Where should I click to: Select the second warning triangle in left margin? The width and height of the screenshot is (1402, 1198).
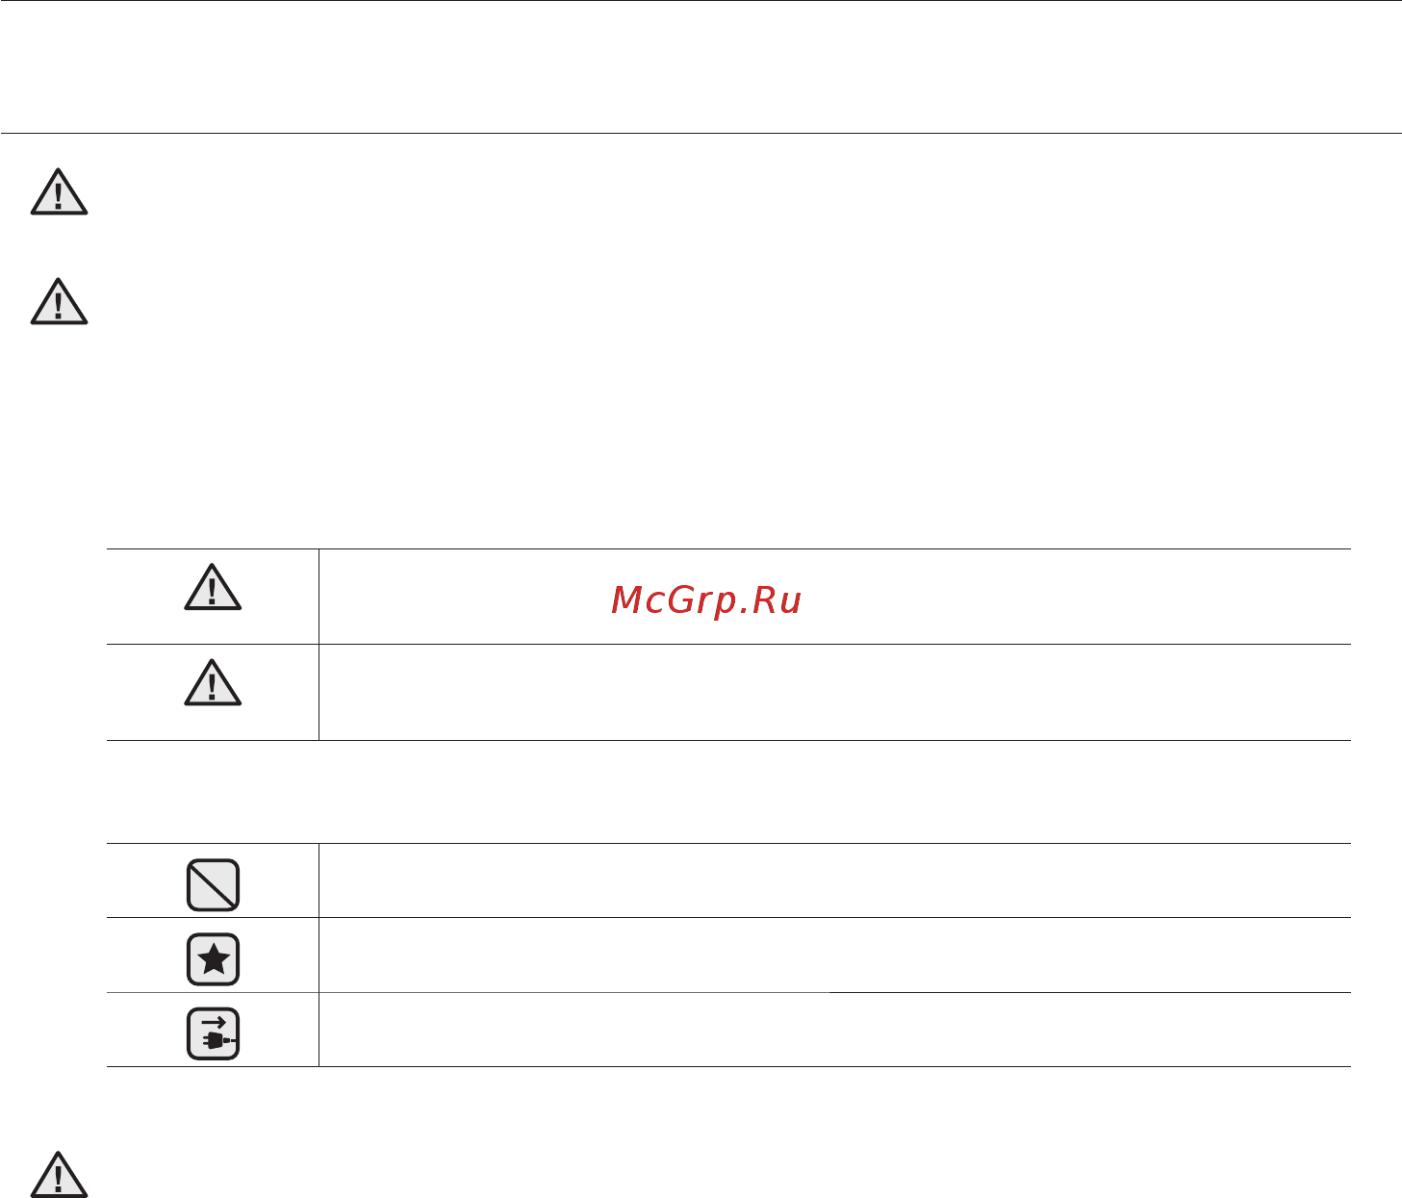tap(59, 301)
